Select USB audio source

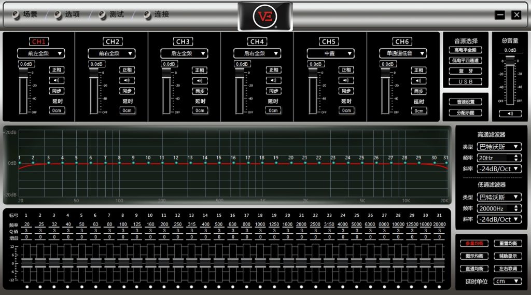click(x=466, y=81)
